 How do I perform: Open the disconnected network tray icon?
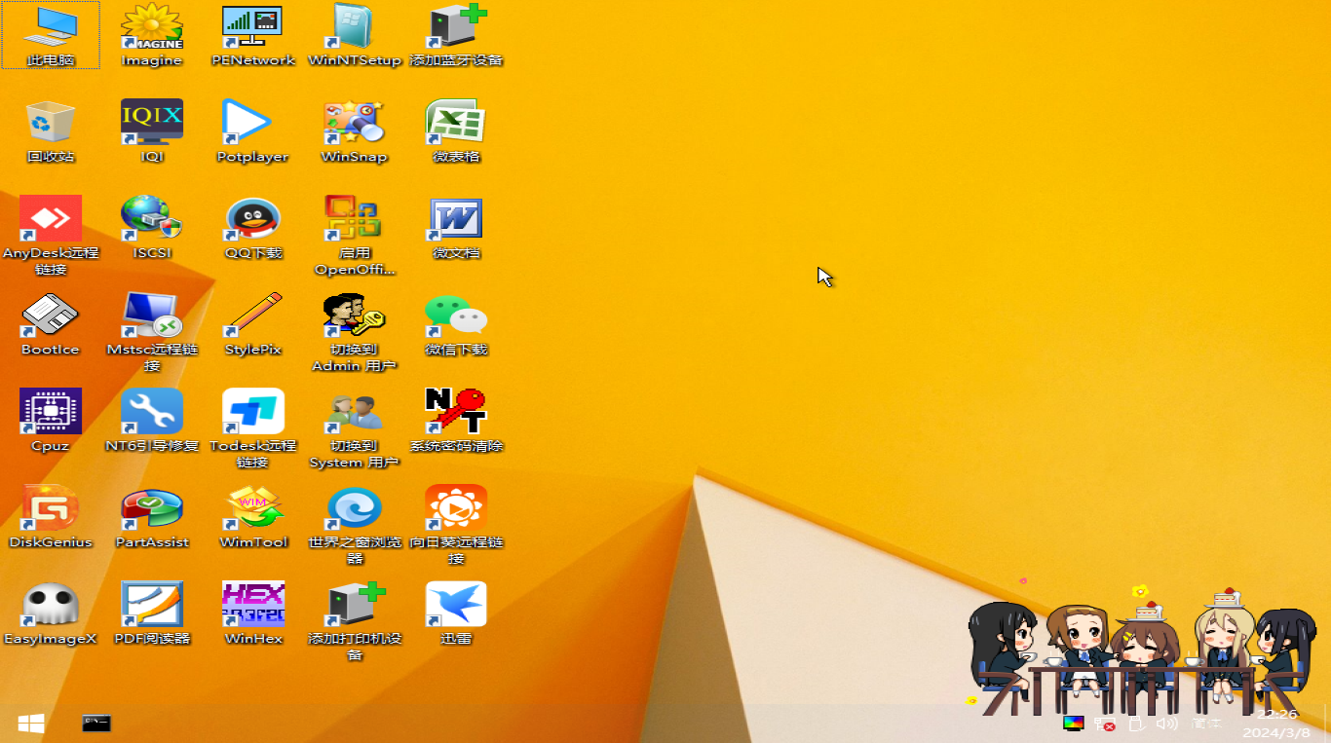click(x=1105, y=724)
